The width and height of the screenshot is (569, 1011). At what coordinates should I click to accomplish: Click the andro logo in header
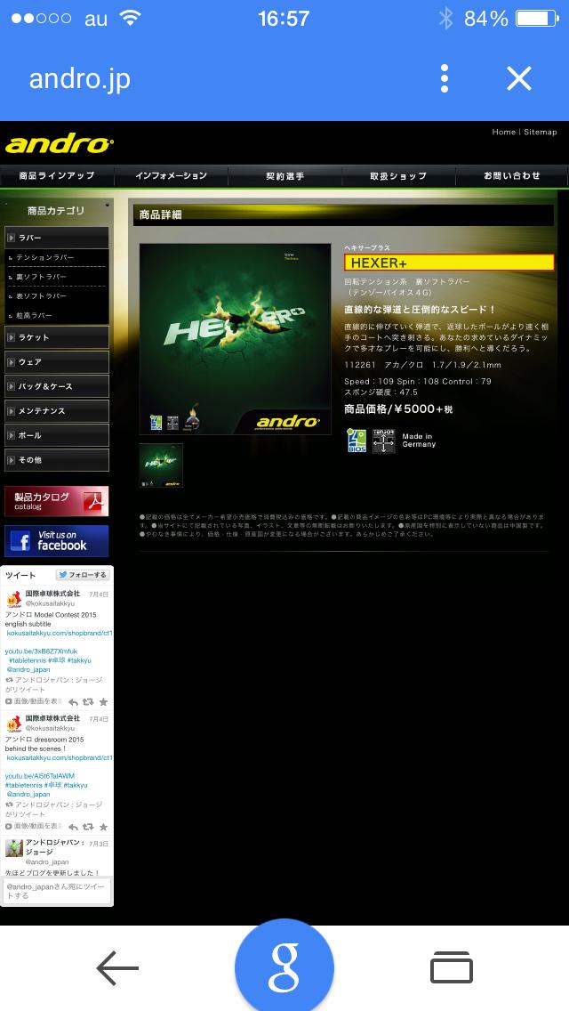click(59, 144)
